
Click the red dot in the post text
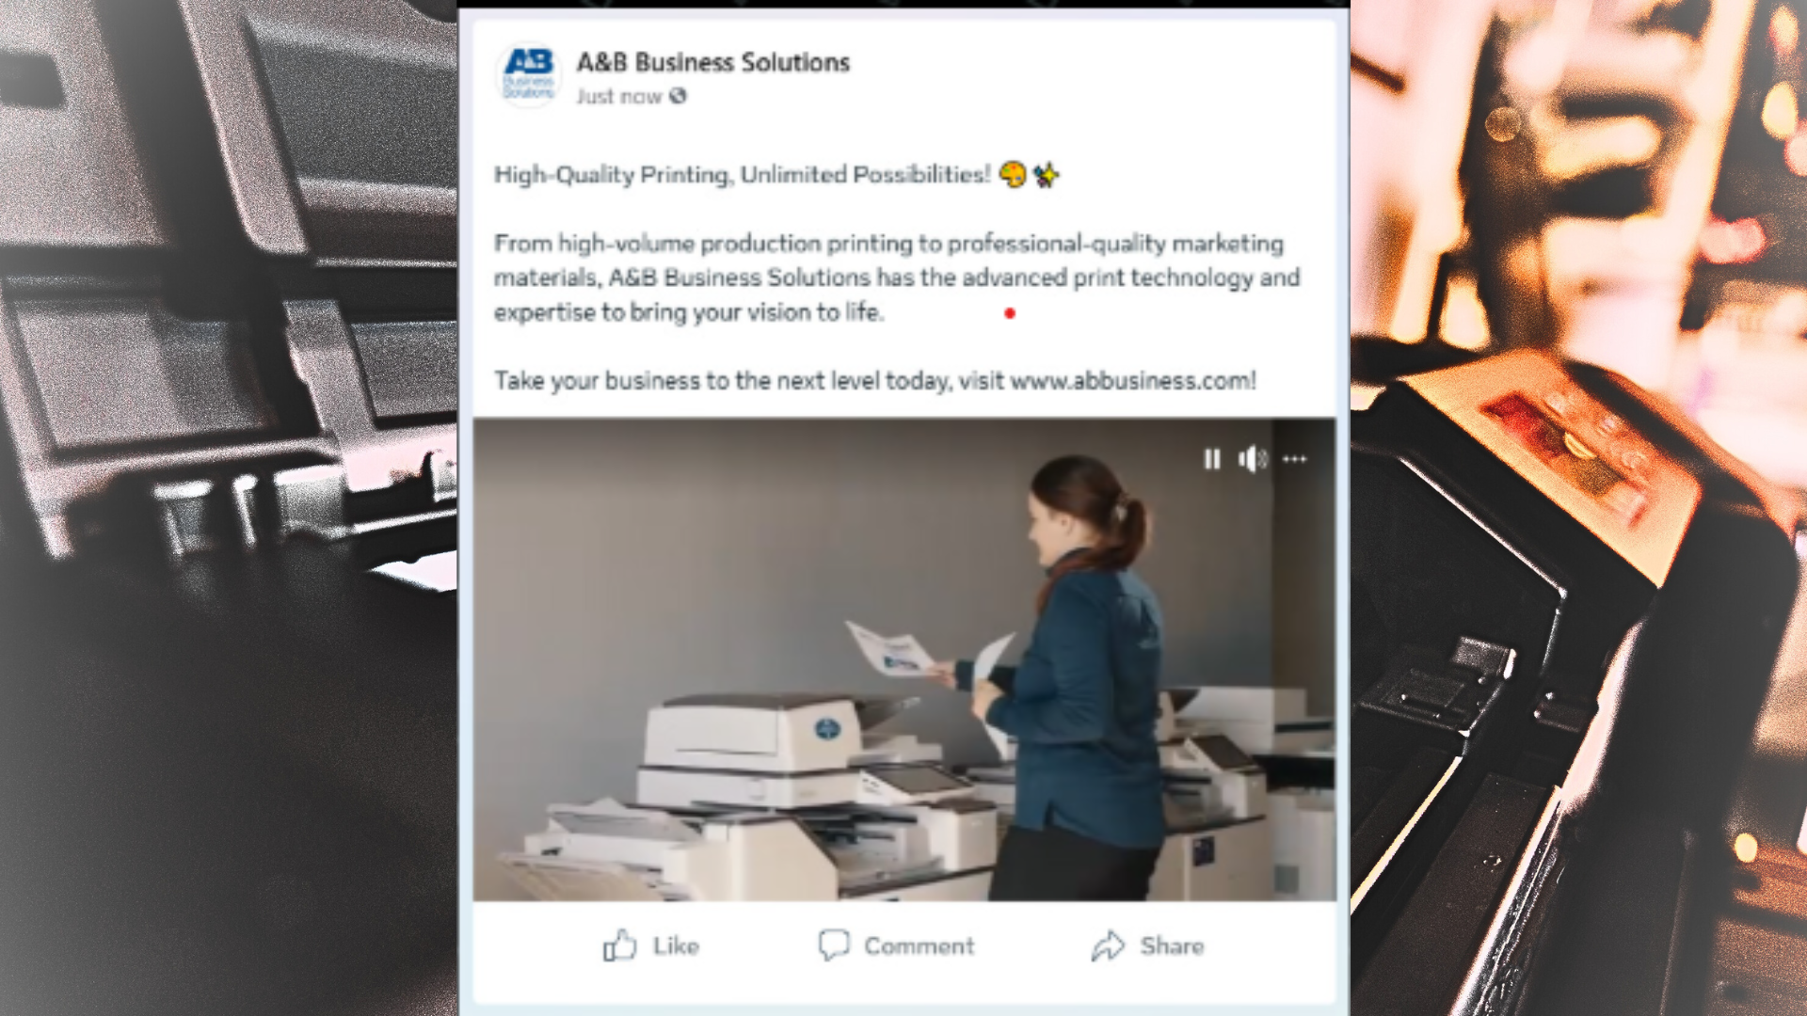[x=1010, y=313]
